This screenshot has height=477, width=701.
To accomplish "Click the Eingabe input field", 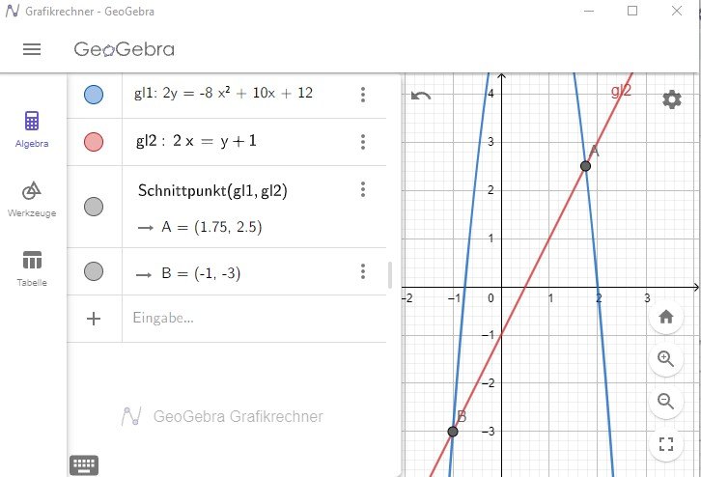I will 254,319.
